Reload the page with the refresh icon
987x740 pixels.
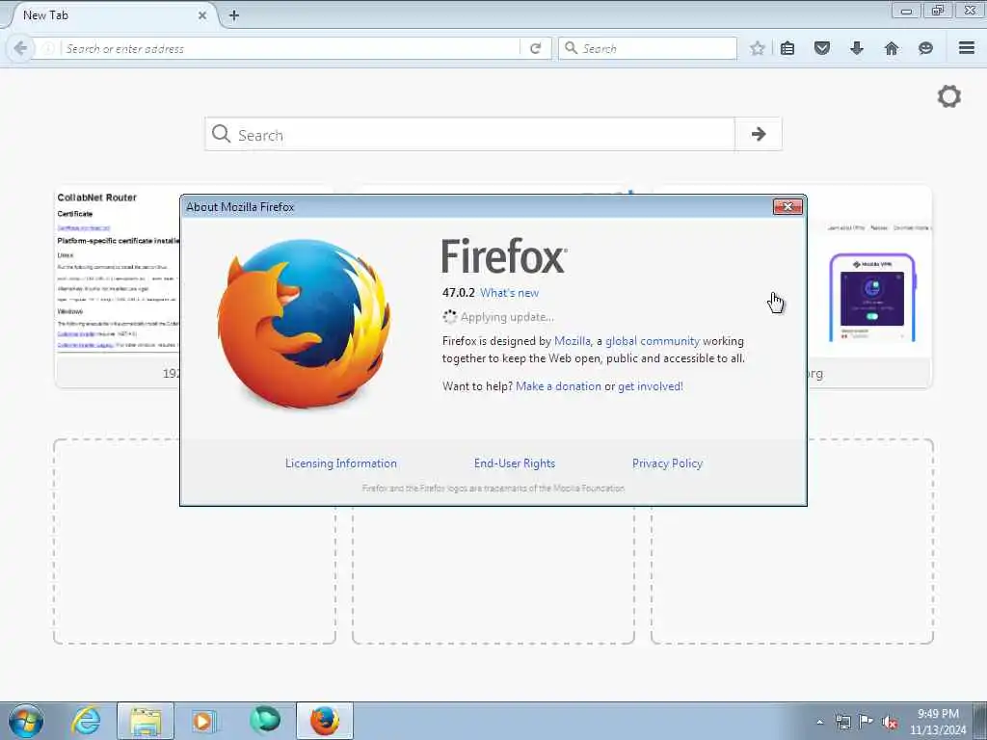click(536, 48)
